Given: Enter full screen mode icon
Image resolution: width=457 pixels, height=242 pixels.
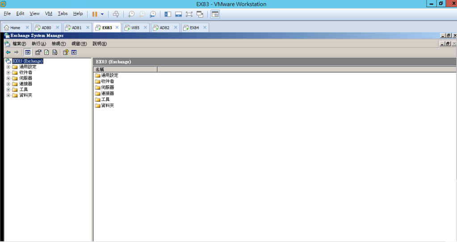Looking at the screenshot, I should click(x=189, y=14).
